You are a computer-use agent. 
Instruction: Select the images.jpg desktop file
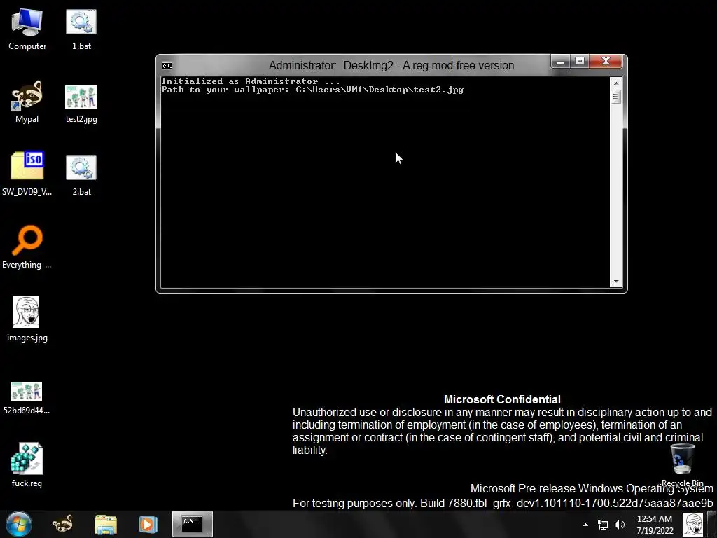tap(27, 319)
